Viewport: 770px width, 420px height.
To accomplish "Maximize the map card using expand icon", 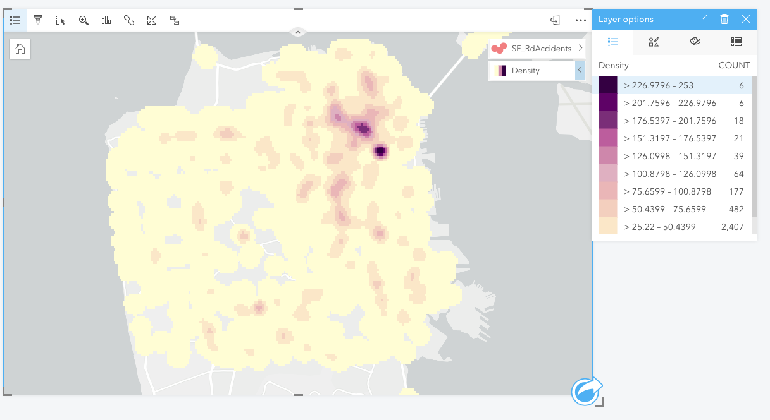I will pyautogui.click(x=151, y=20).
